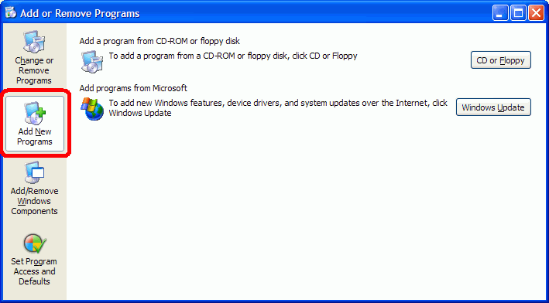Close the Add or Remove Programs window
This screenshot has width=549, height=303.
tap(536, 13)
